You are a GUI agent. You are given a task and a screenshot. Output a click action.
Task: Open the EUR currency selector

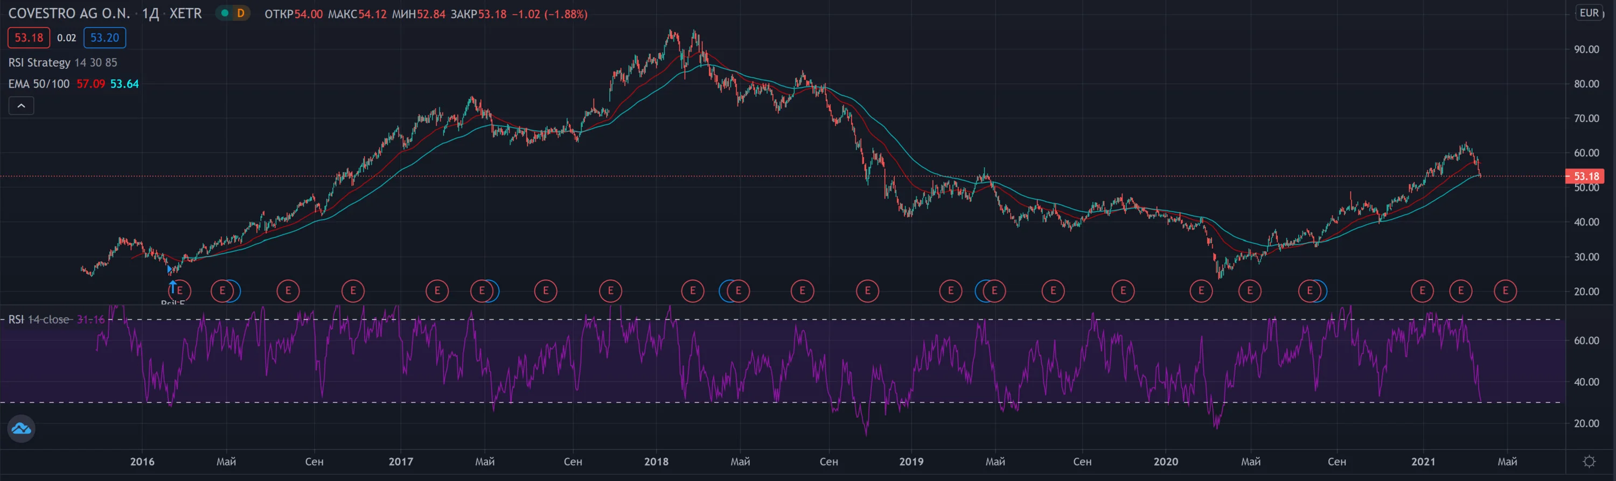coord(1589,13)
